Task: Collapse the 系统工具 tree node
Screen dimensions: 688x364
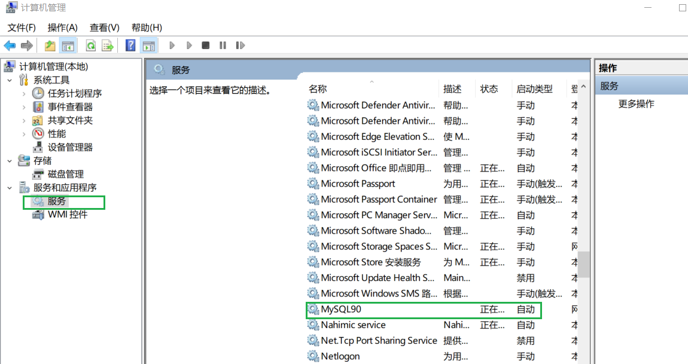Action: click(10, 80)
